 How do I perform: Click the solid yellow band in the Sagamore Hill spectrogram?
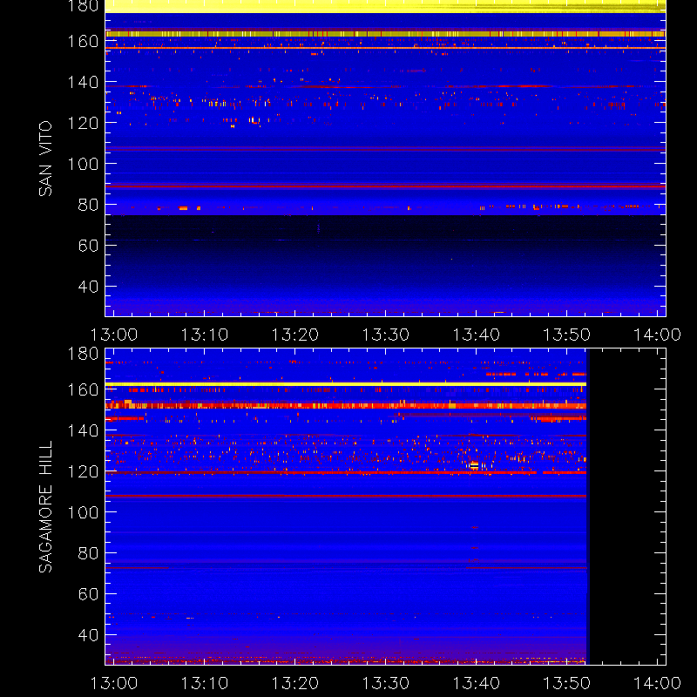coord(346,384)
